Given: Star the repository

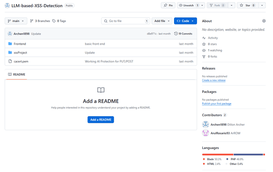Looking at the screenshot, I should point(247,6).
